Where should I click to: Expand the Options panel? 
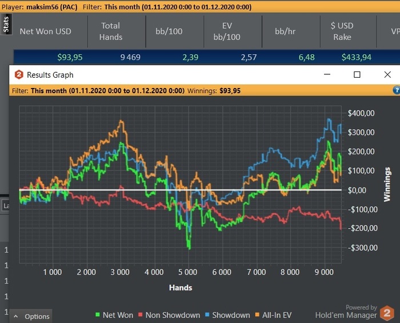(33, 316)
